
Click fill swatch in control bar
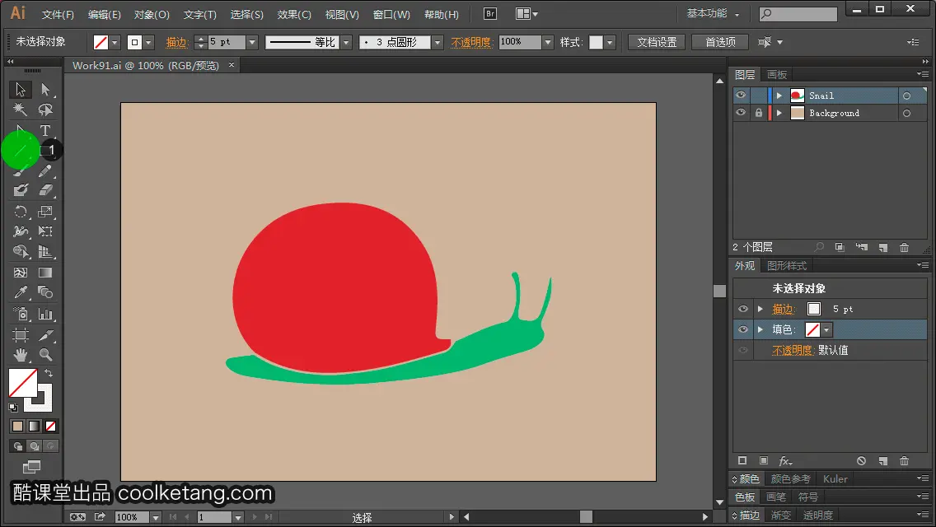point(101,42)
